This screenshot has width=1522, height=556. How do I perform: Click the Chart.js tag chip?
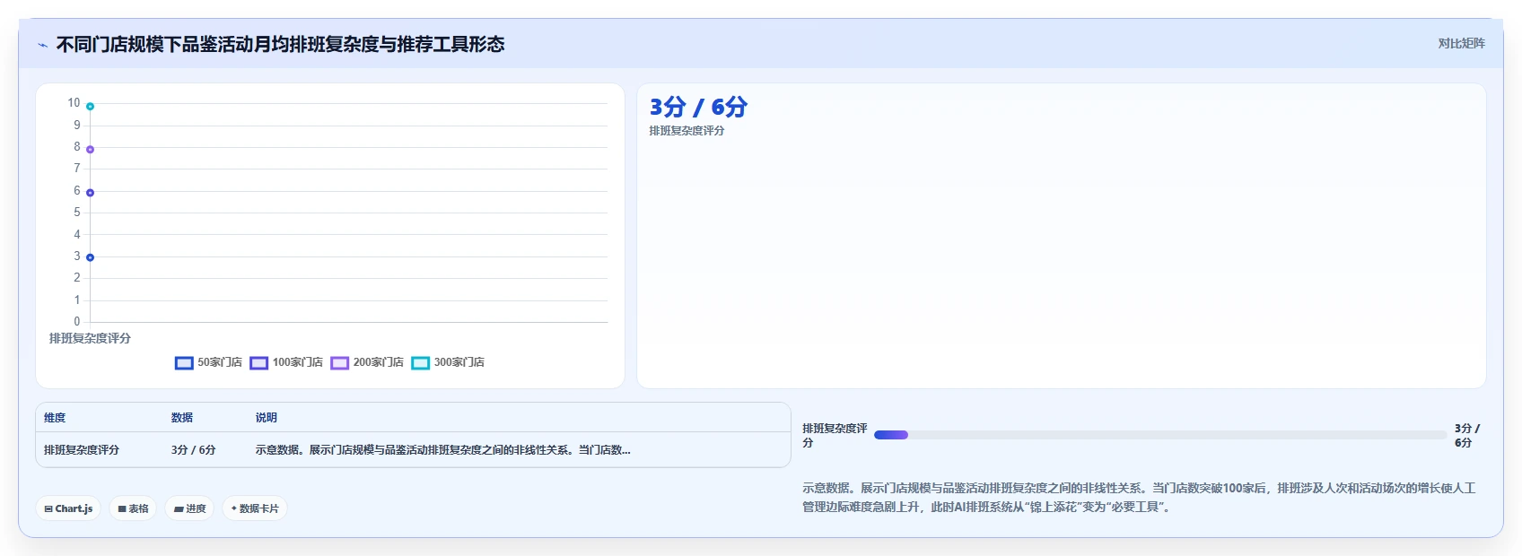[x=68, y=508]
